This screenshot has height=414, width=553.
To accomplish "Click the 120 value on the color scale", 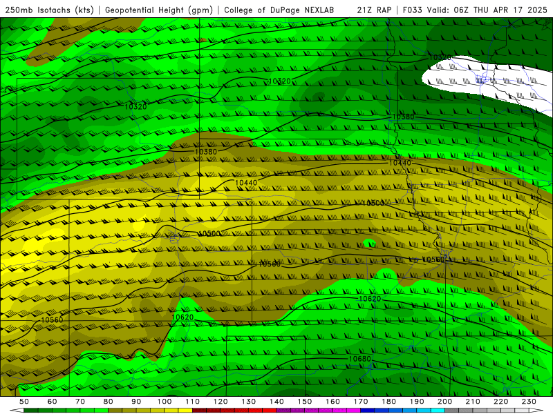I will tap(221, 402).
